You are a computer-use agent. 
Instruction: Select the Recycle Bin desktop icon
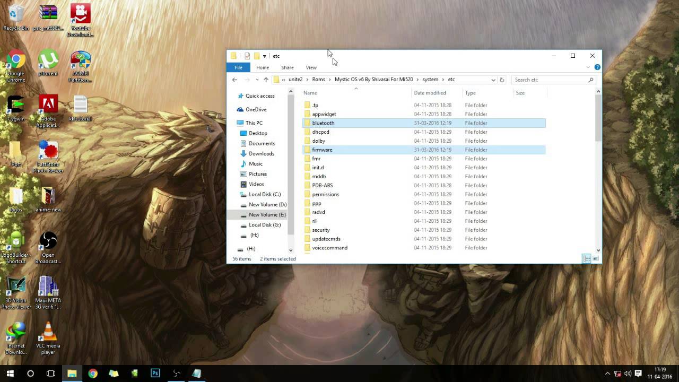click(x=16, y=17)
